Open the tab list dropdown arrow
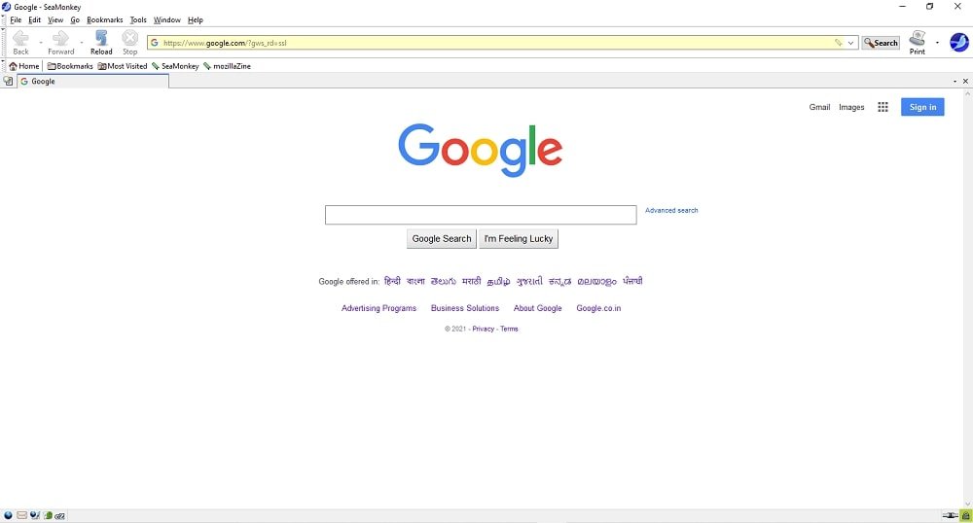The height and width of the screenshot is (523, 973). tap(955, 82)
